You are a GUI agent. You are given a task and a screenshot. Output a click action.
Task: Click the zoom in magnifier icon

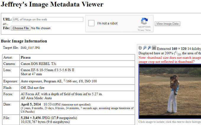[149, 48]
